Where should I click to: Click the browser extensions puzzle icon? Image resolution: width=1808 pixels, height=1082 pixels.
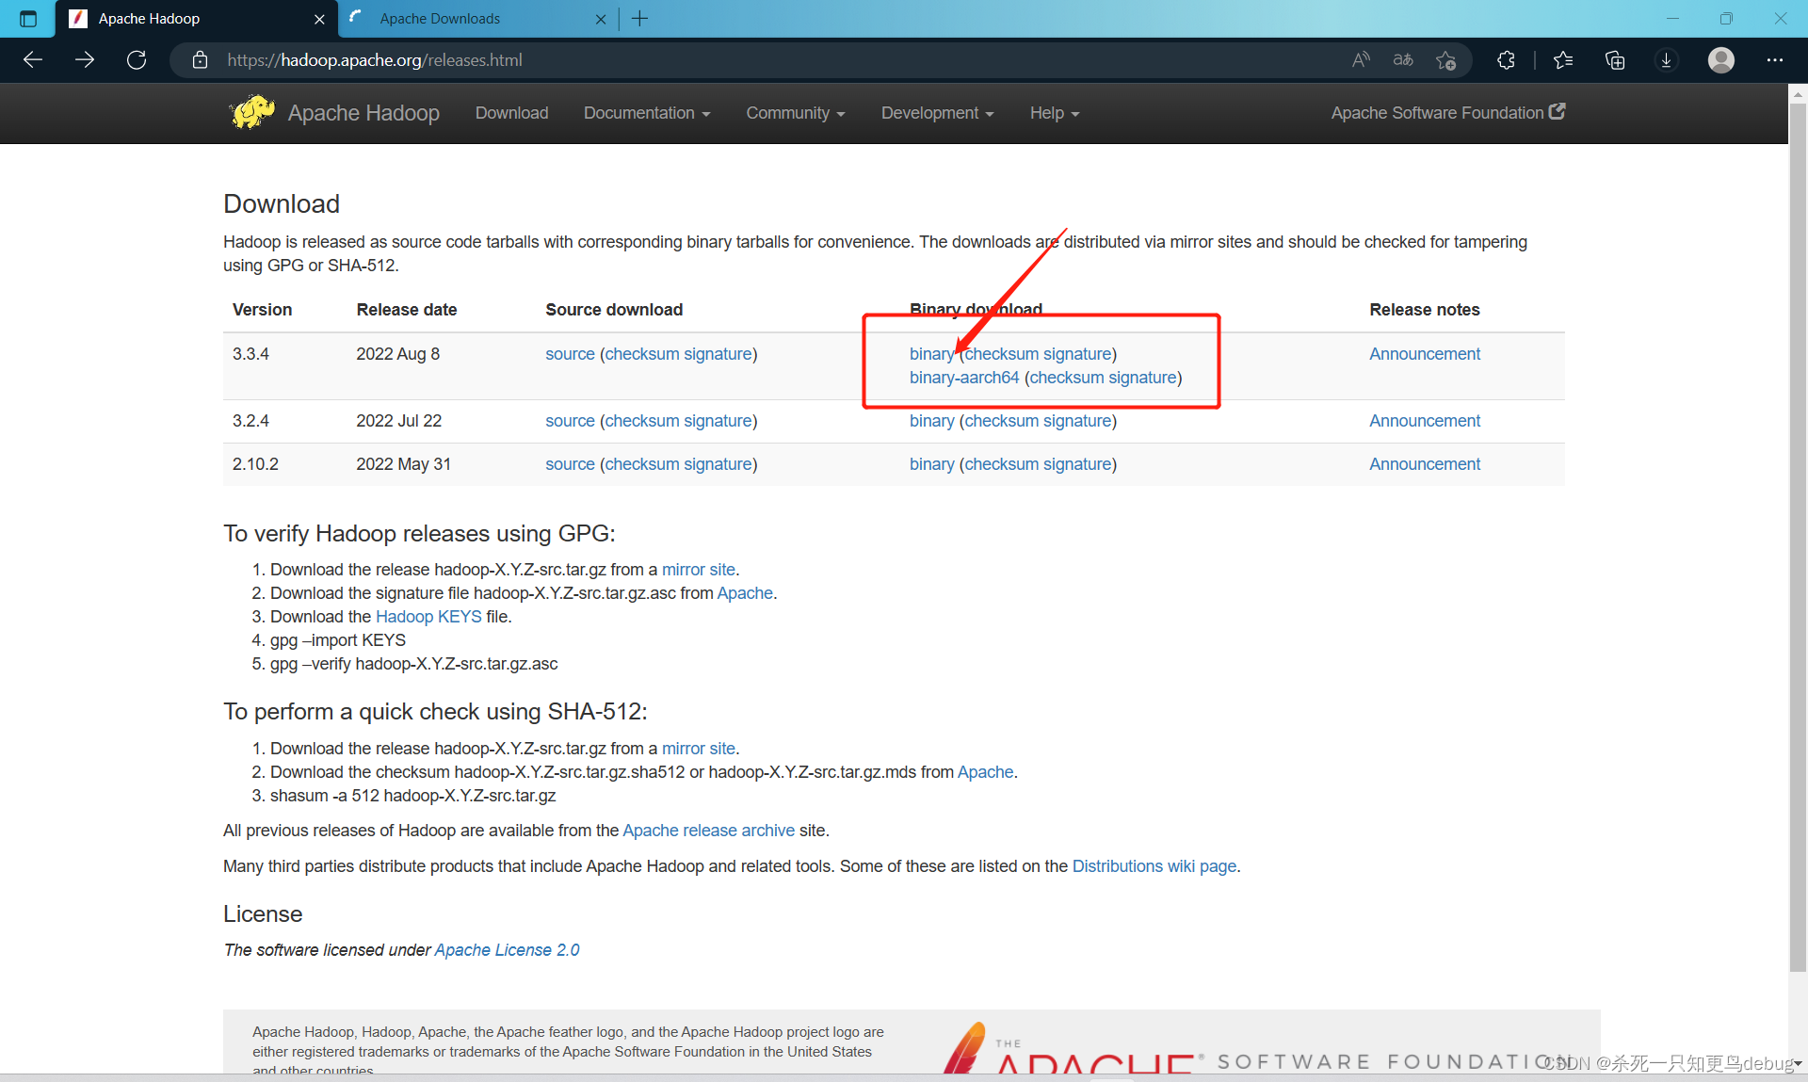click(x=1506, y=59)
